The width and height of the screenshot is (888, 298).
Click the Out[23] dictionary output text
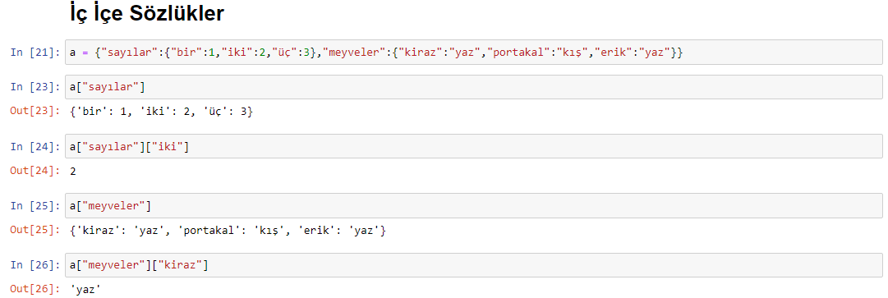coord(161,112)
